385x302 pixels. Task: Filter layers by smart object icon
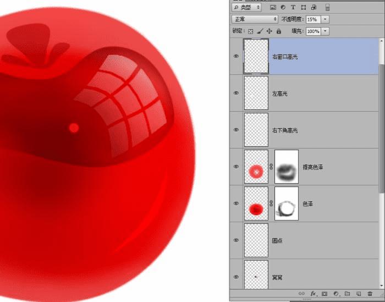tap(314, 7)
